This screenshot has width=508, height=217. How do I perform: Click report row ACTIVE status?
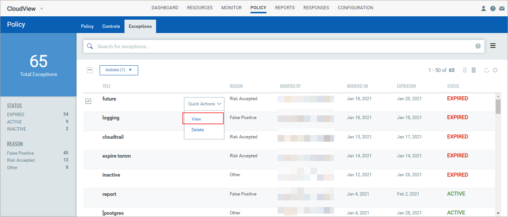pyautogui.click(x=456, y=194)
